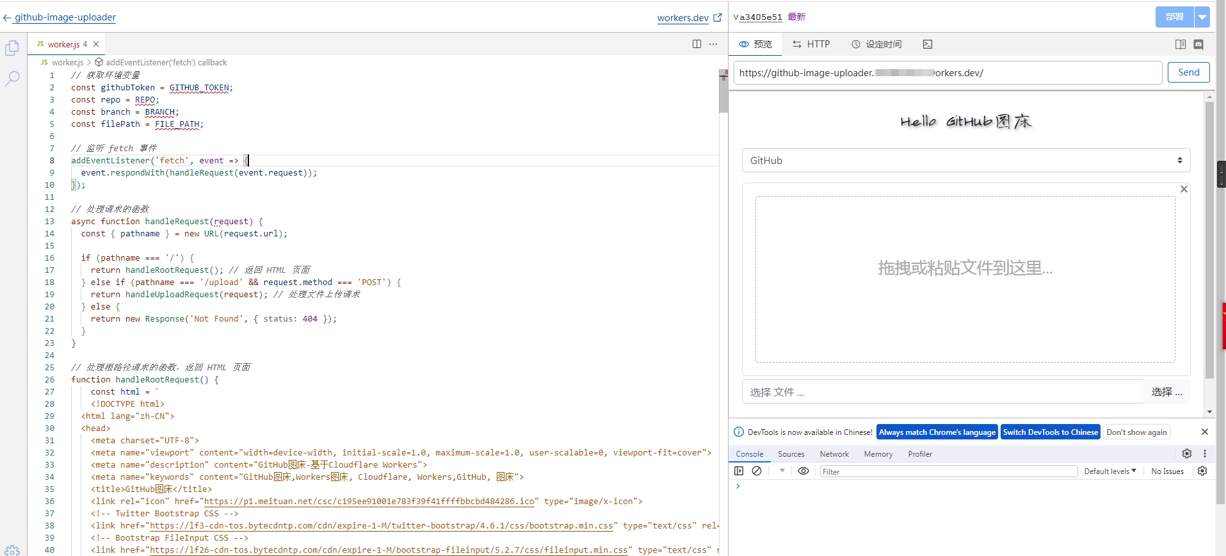
Task: Click the console Filter input
Action: (x=949, y=471)
